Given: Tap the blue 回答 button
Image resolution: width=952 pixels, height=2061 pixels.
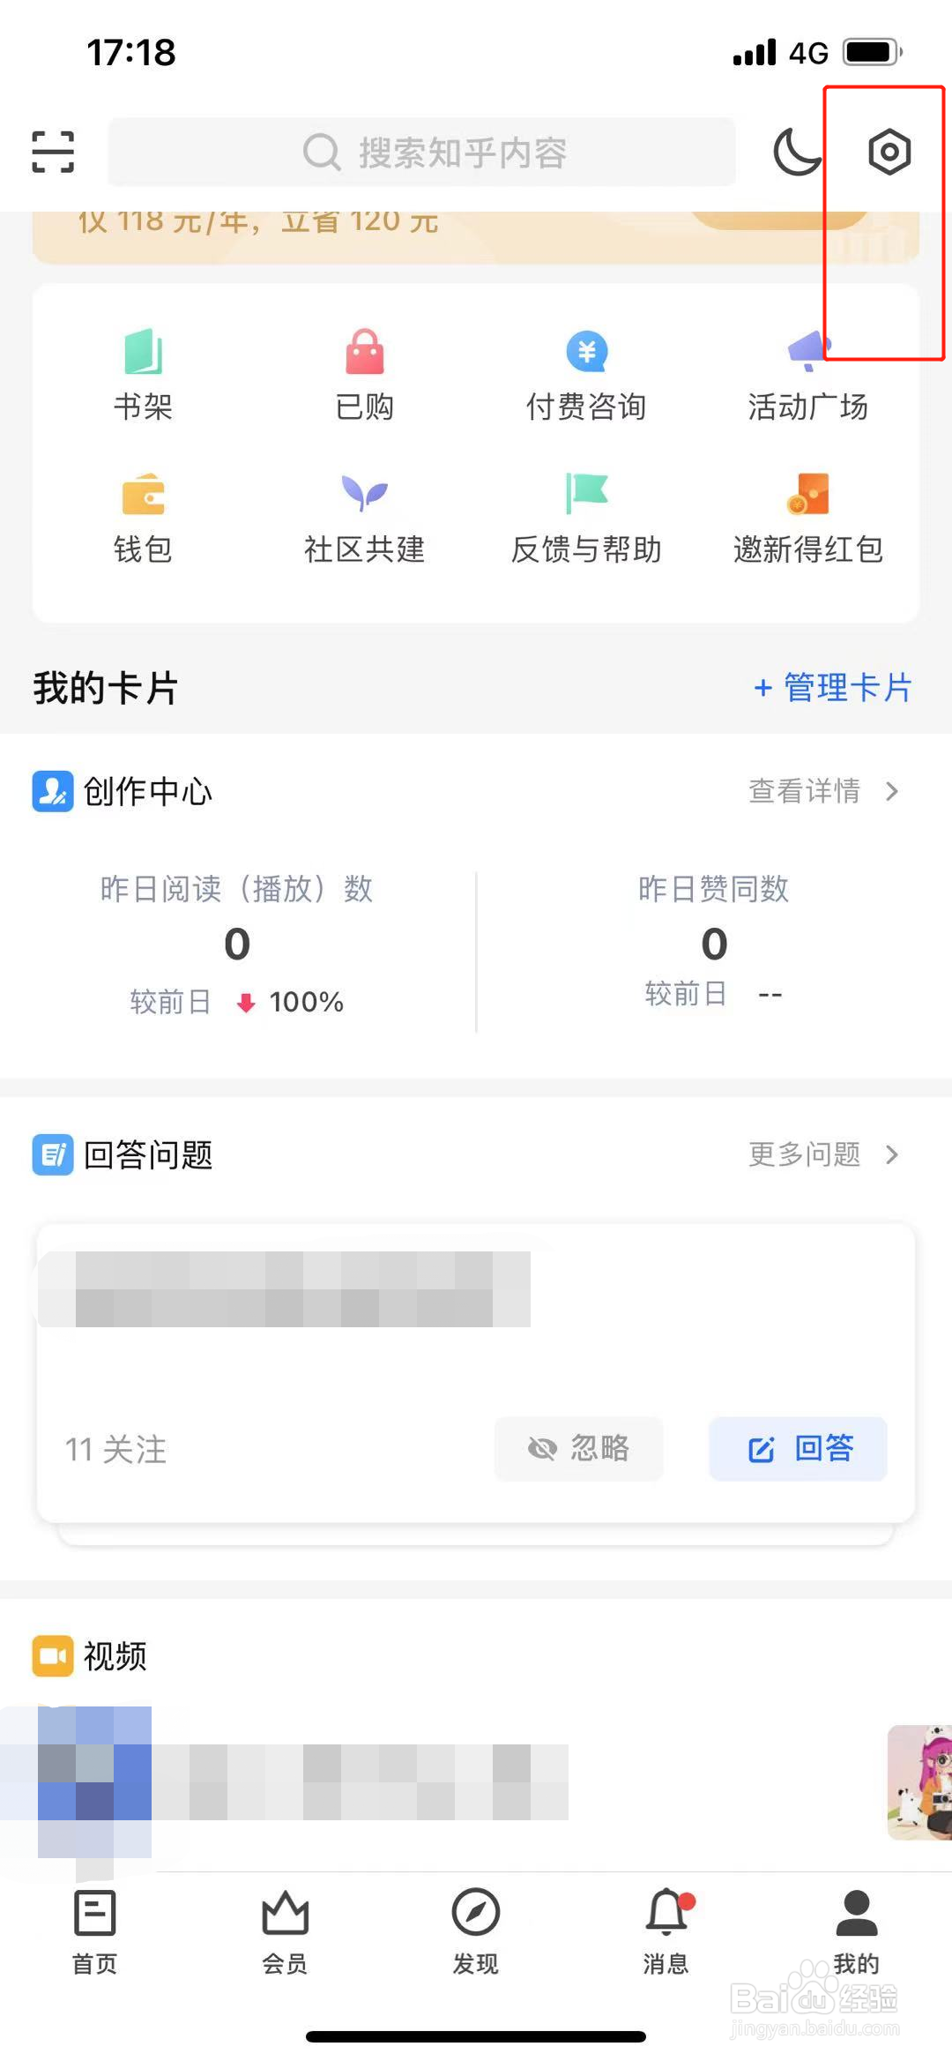Looking at the screenshot, I should (798, 1448).
